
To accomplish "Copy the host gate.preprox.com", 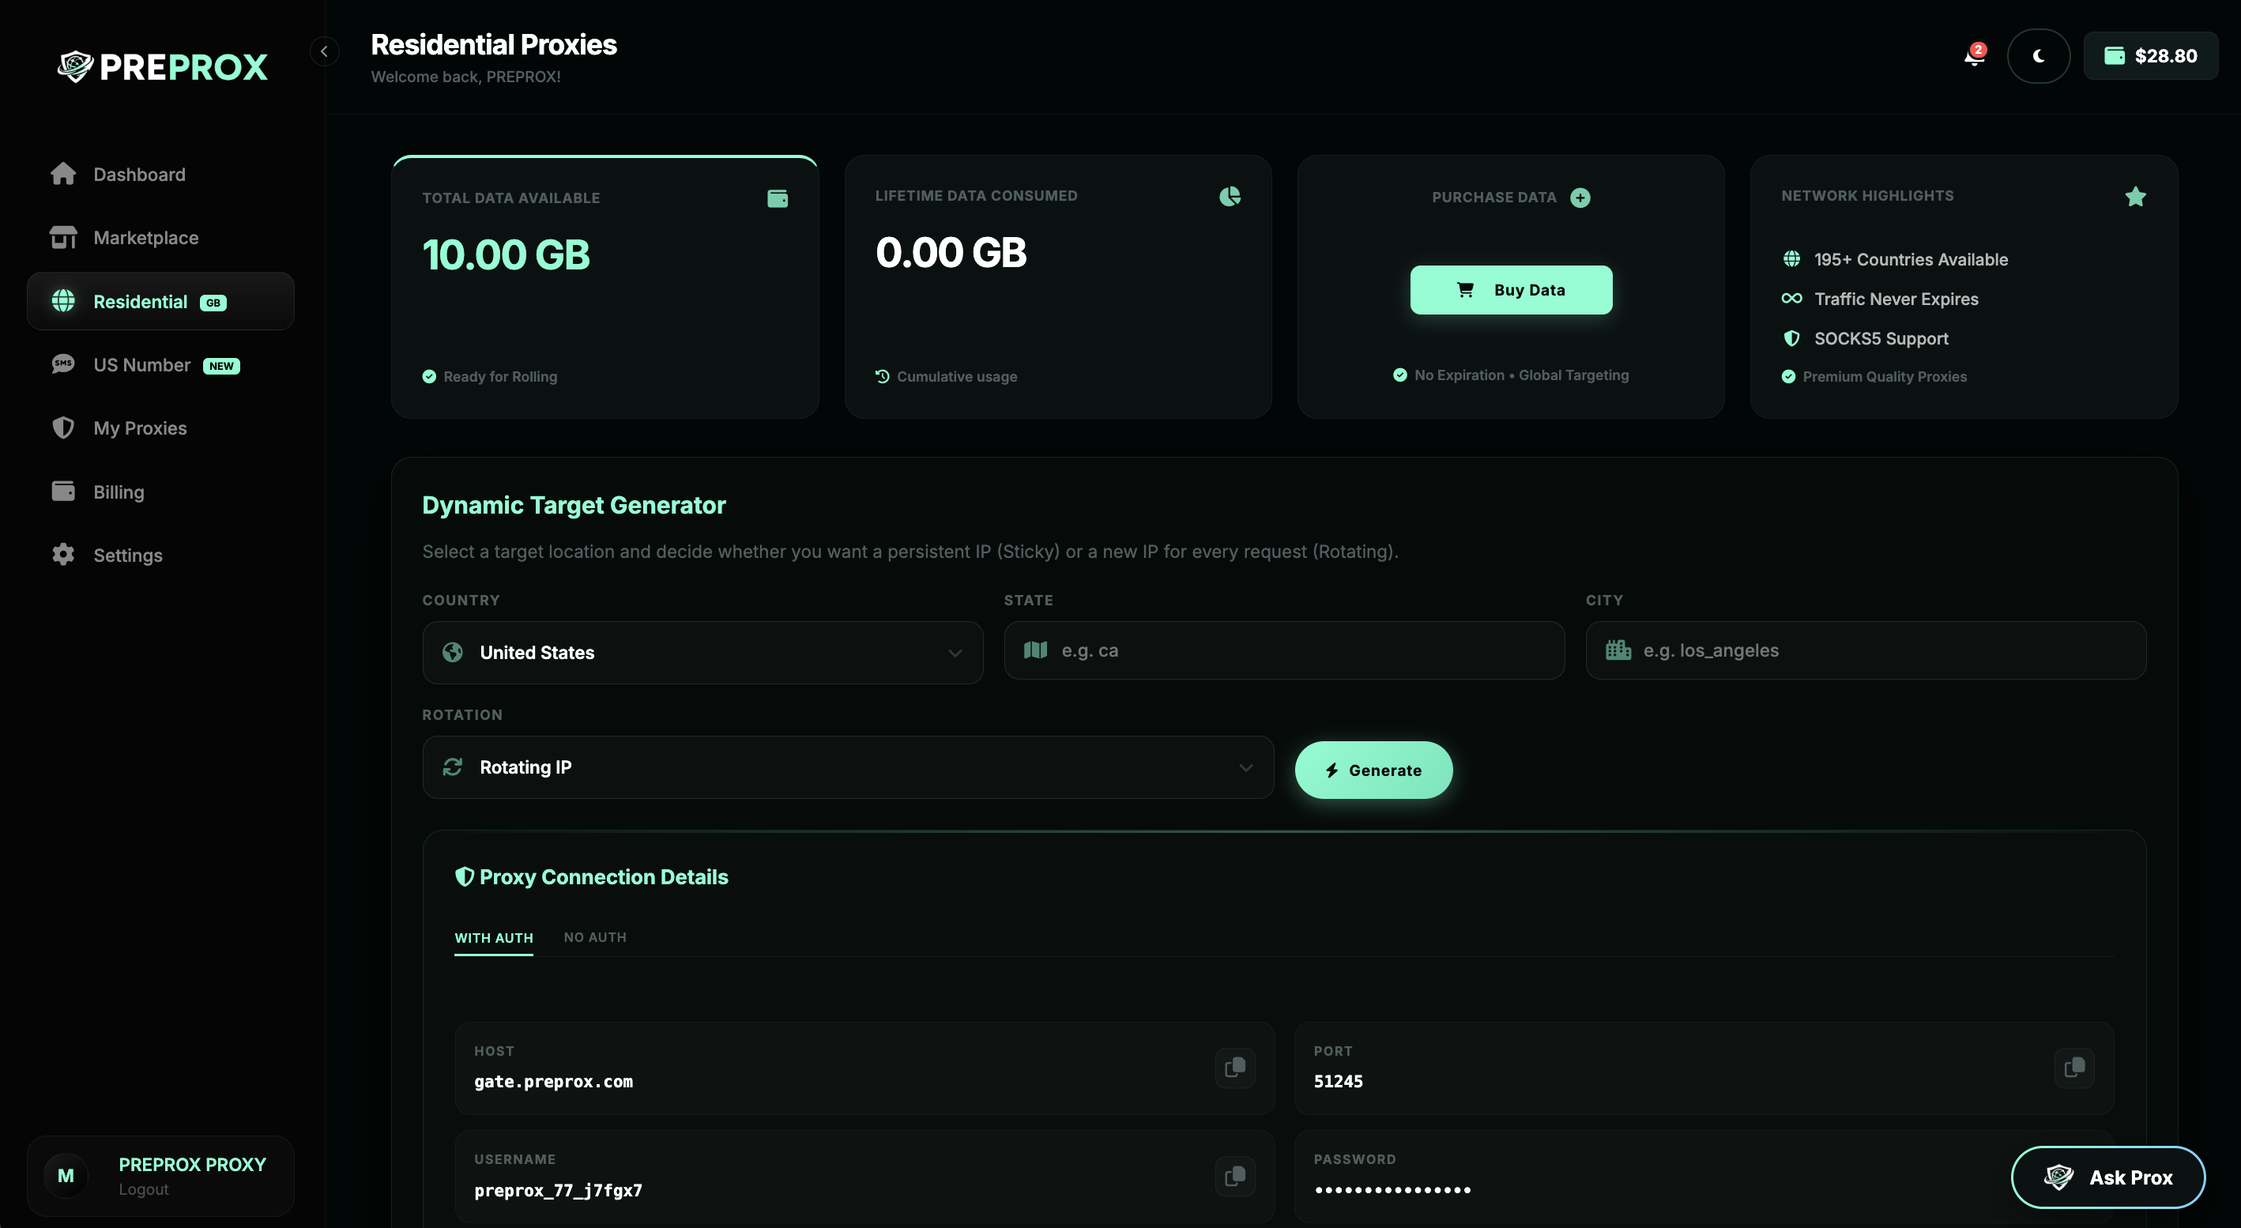I will [x=1234, y=1067].
